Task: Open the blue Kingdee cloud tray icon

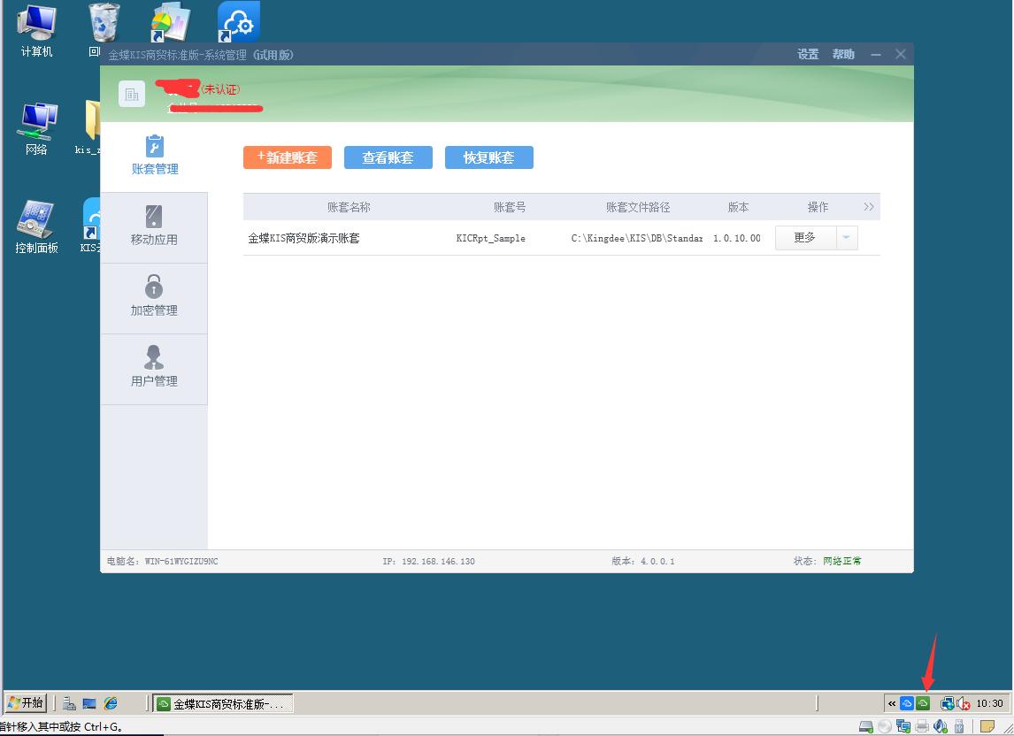Action: pyautogui.click(x=906, y=703)
